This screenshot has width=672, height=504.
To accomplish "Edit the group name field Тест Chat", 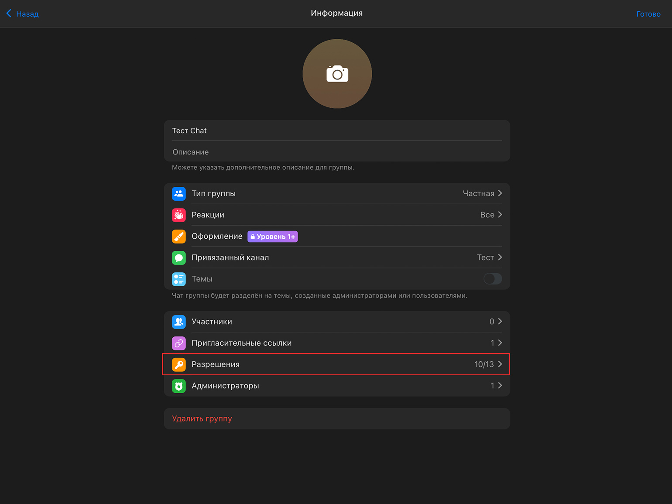I will pos(337,130).
